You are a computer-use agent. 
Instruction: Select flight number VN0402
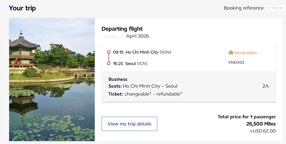coord(236,62)
